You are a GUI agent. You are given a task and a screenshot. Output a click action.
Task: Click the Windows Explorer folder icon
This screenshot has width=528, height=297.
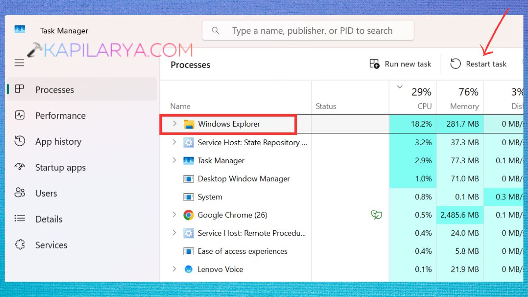coord(189,124)
